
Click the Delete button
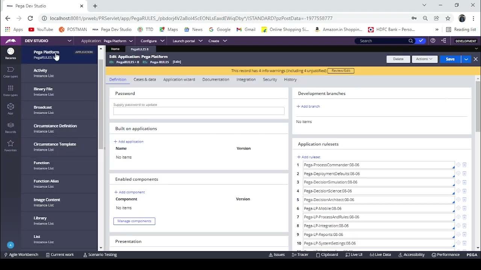[x=398, y=59]
